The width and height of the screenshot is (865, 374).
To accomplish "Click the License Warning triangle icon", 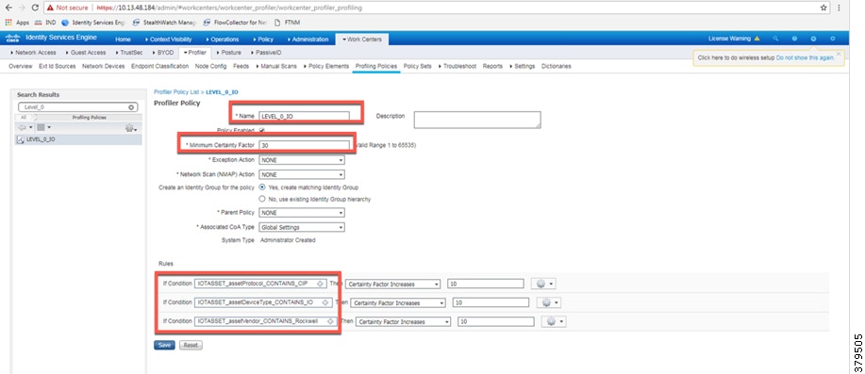I will (757, 39).
